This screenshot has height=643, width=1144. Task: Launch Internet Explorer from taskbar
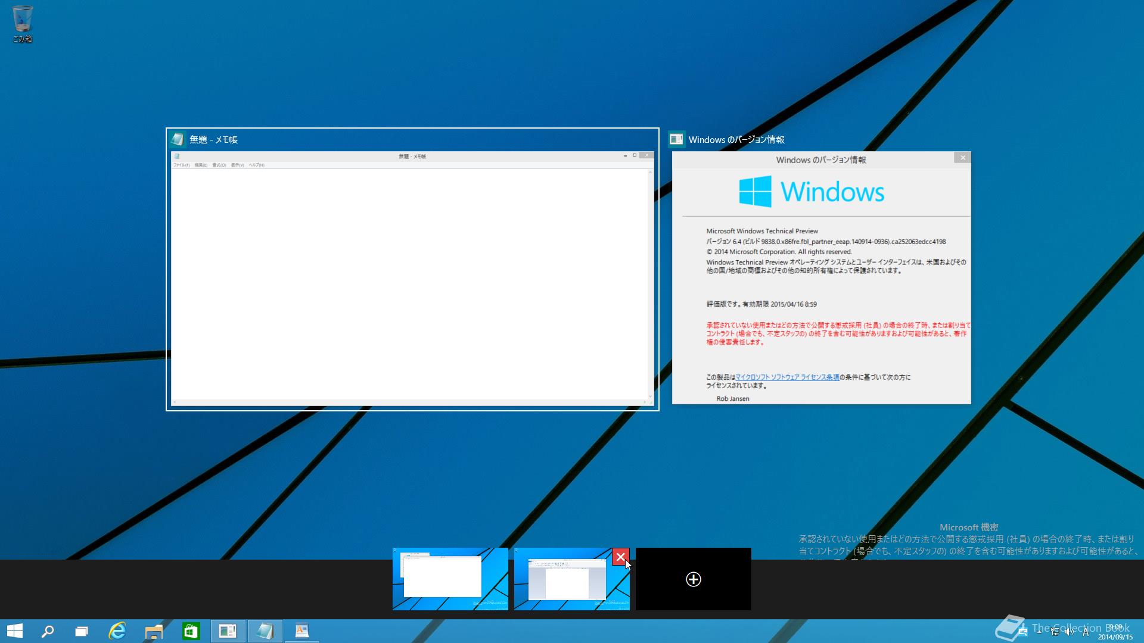117,631
